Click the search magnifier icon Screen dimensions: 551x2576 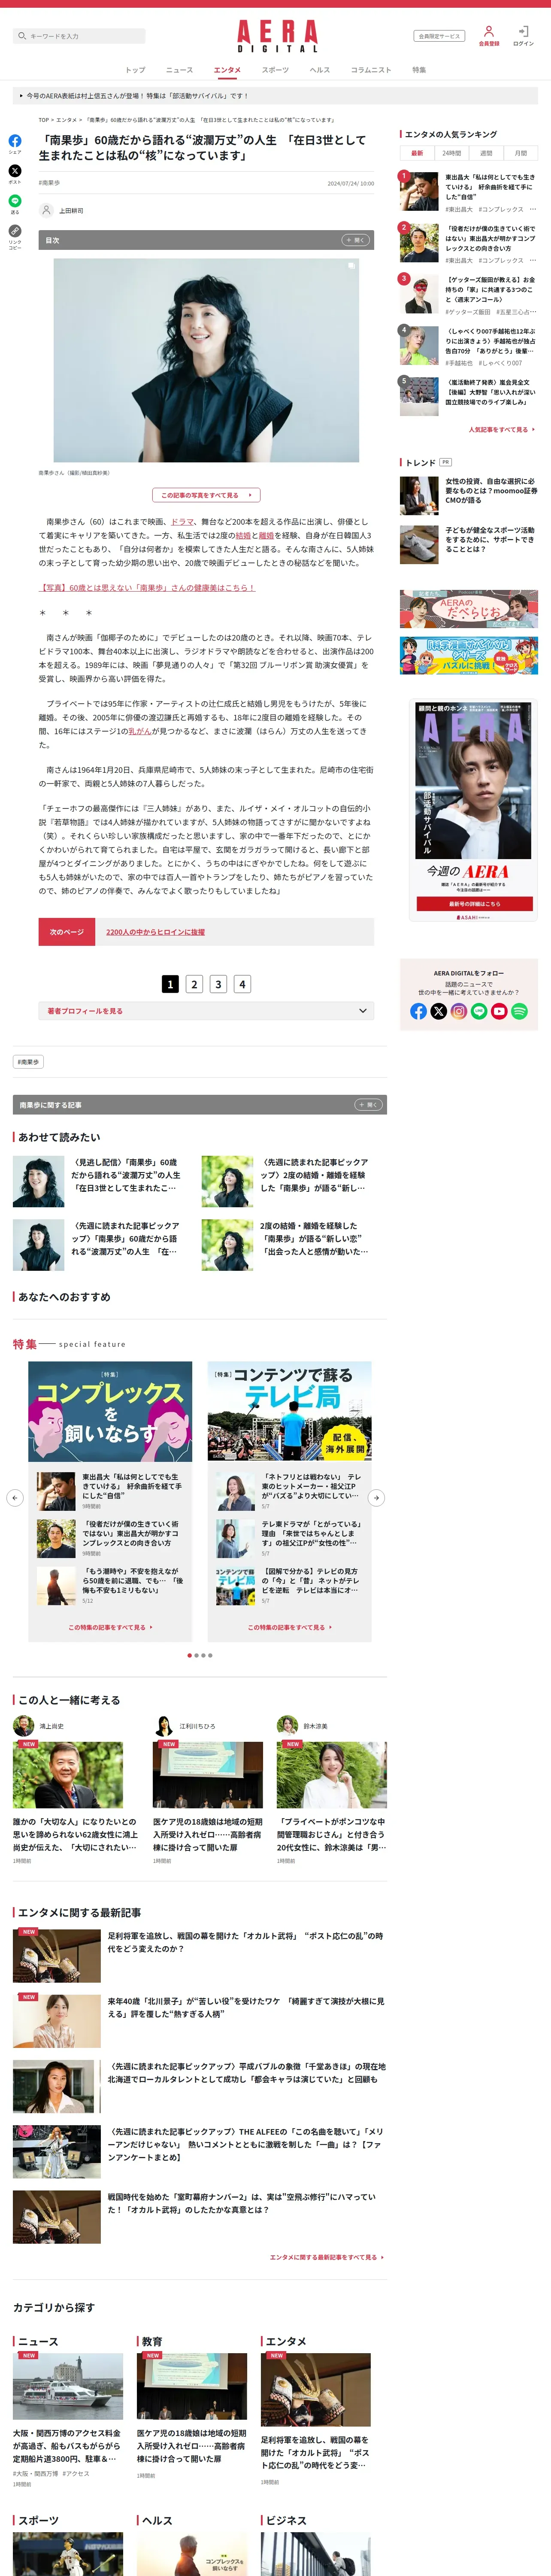click(x=22, y=36)
